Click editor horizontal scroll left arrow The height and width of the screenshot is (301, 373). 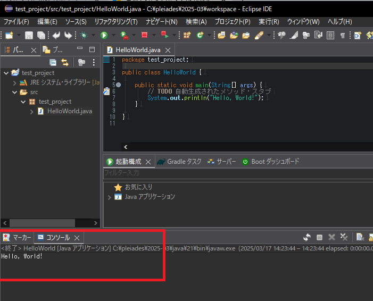(x=126, y=147)
